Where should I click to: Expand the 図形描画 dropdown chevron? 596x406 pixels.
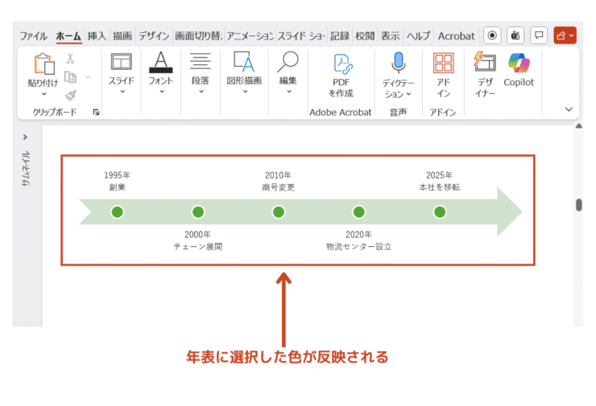(245, 92)
